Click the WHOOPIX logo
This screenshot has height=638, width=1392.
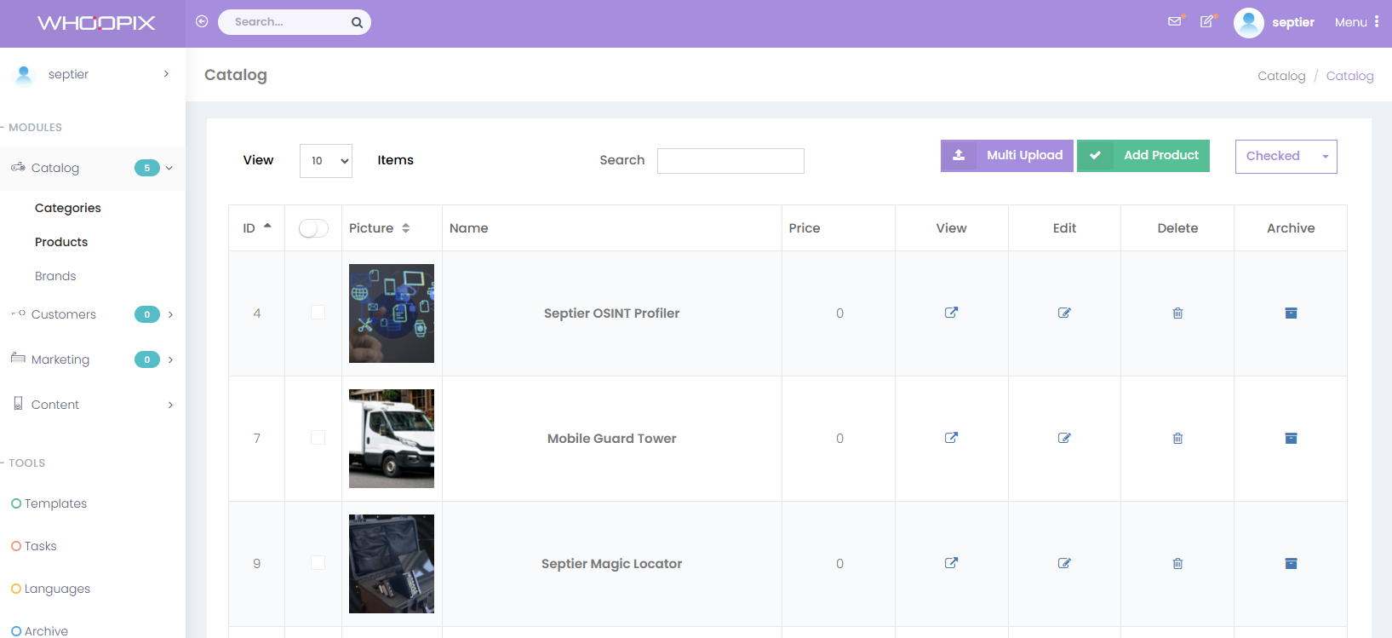pyautogui.click(x=96, y=23)
